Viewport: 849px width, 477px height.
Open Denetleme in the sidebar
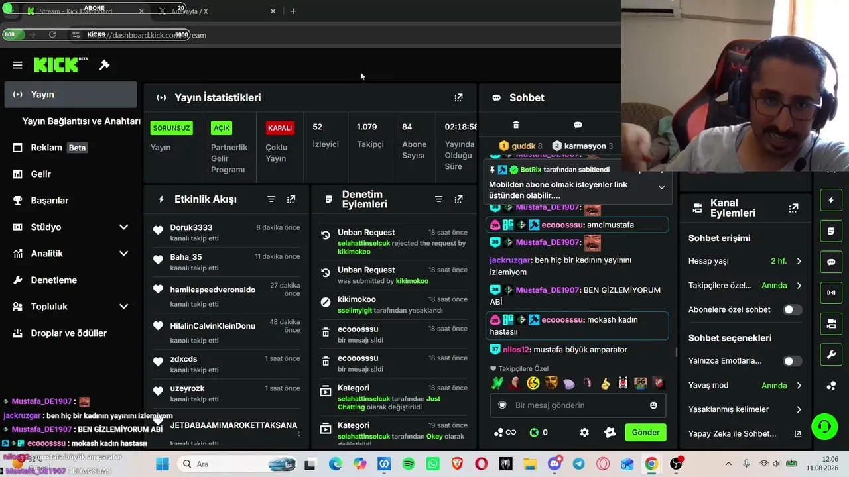coord(70,280)
